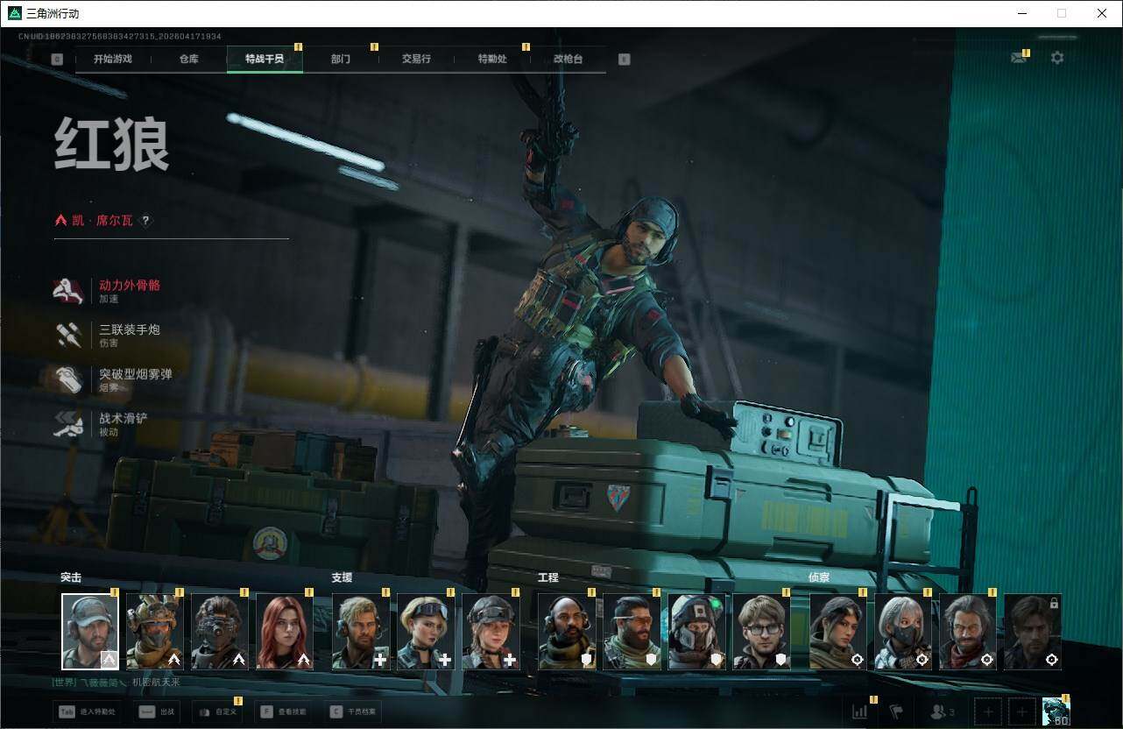Switch to the 改枪台 tab
The height and width of the screenshot is (729, 1123).
568,59
